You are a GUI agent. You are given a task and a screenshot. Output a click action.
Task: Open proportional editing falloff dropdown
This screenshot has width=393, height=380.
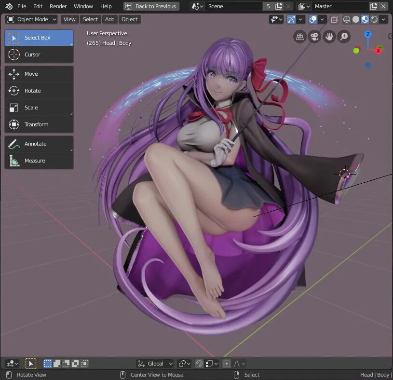(x=239, y=364)
